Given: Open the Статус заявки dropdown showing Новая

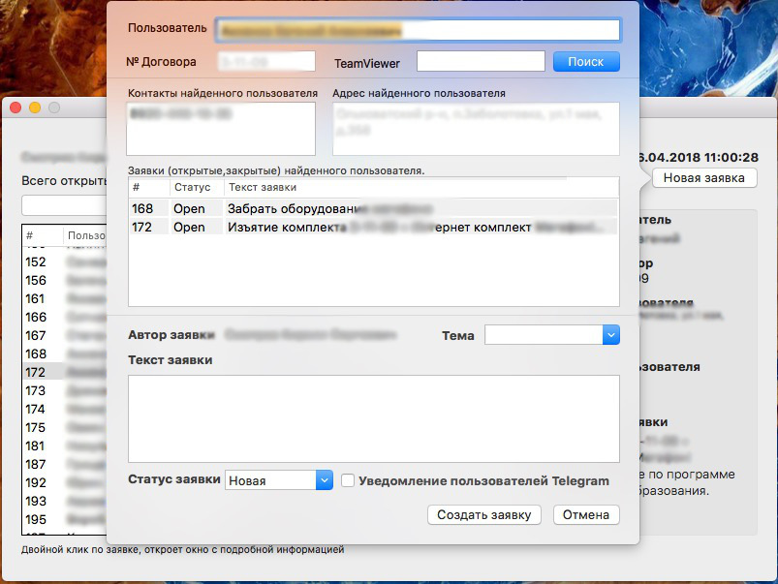Looking at the screenshot, I should click(x=276, y=479).
